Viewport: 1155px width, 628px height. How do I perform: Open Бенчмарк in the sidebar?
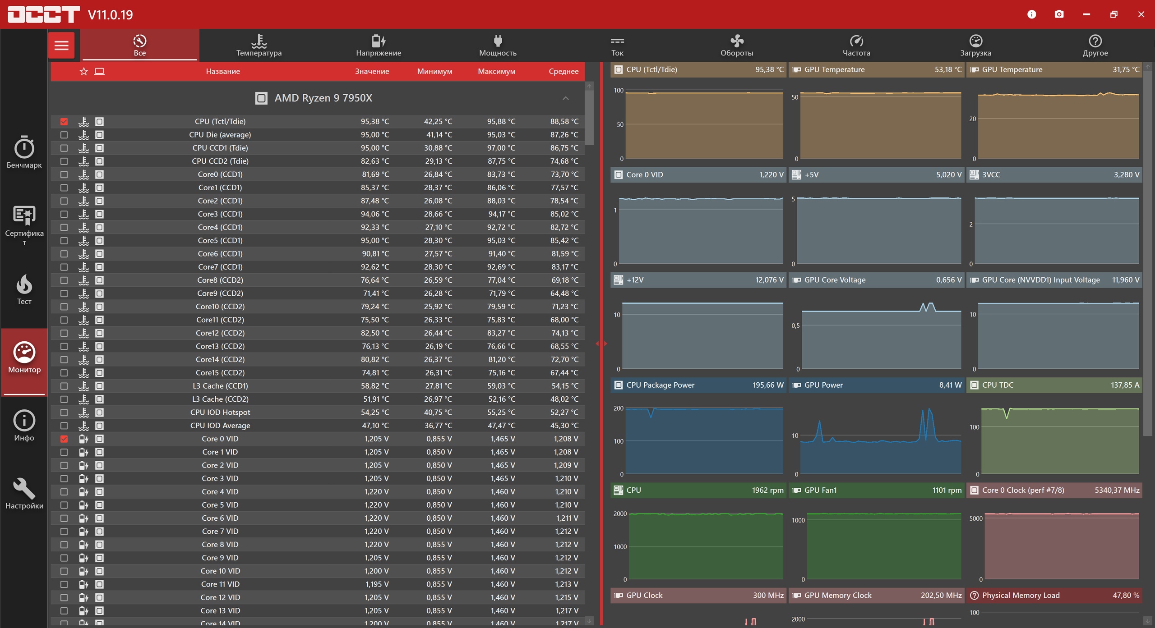point(24,152)
